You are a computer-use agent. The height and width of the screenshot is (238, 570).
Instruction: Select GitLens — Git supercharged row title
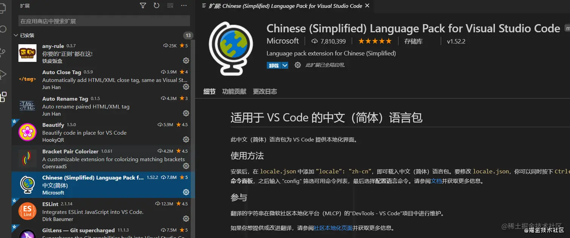coord(78,230)
